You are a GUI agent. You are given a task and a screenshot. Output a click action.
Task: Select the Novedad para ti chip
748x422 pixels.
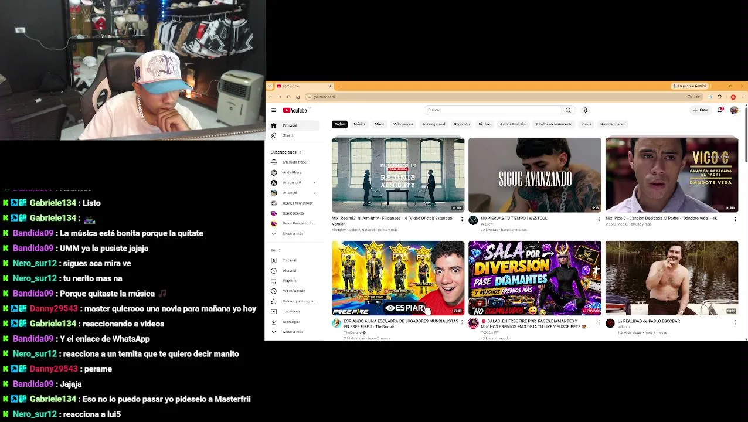[x=613, y=124]
